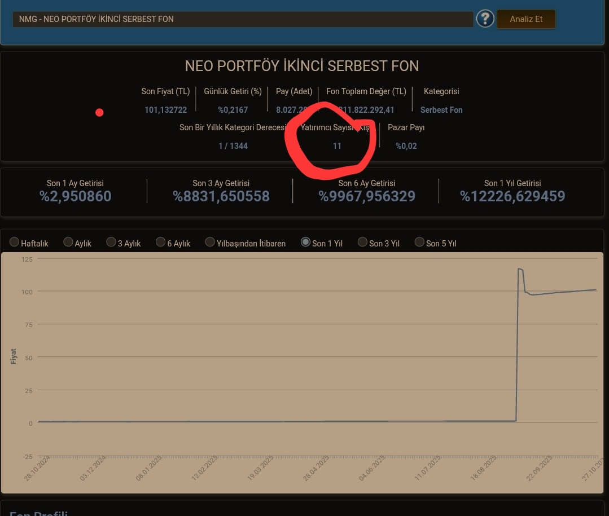Click the Son 3 Ay Getirisi percentage
The image size is (609, 516).
[221, 196]
